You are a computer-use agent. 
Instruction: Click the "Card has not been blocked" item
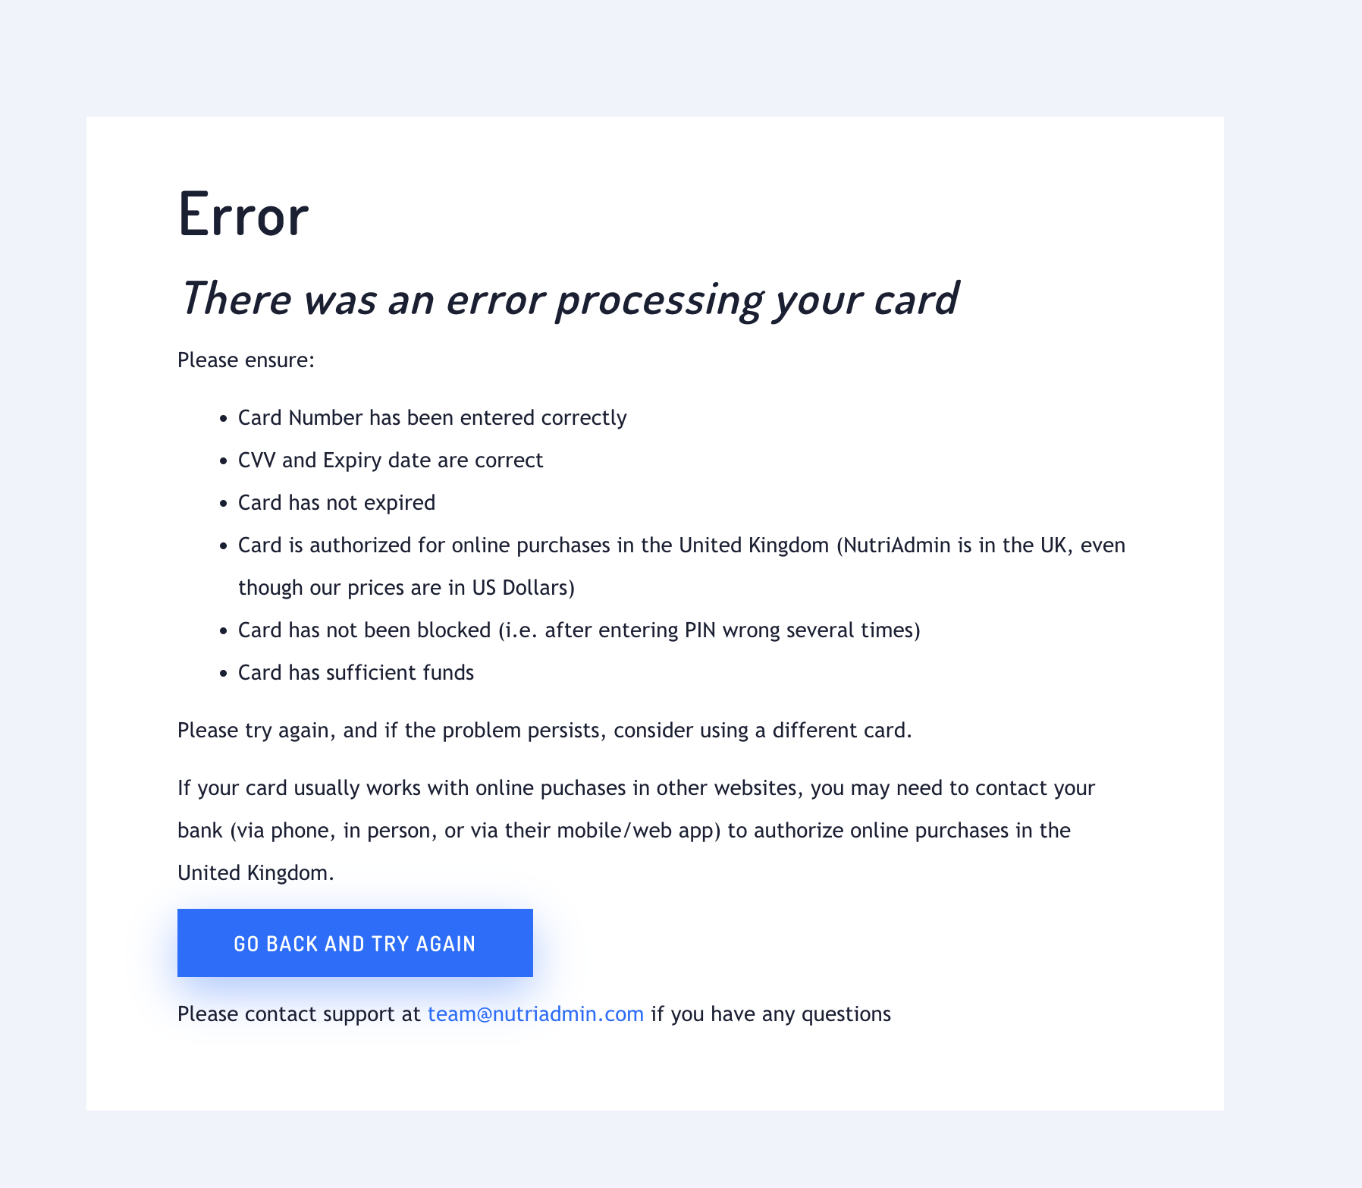click(579, 630)
